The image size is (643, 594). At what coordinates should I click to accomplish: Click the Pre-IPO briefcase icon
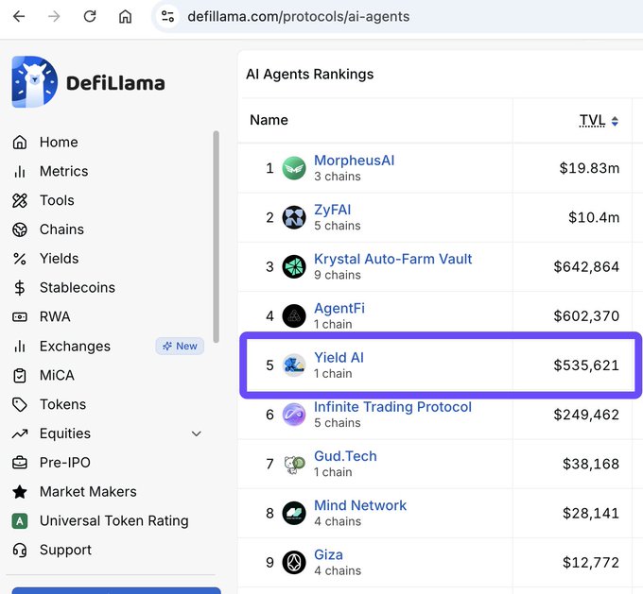point(20,463)
